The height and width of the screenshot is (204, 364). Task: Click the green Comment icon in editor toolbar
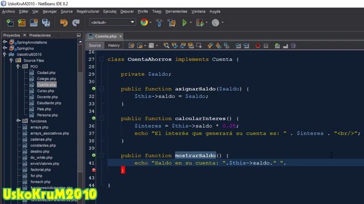click(x=277, y=45)
